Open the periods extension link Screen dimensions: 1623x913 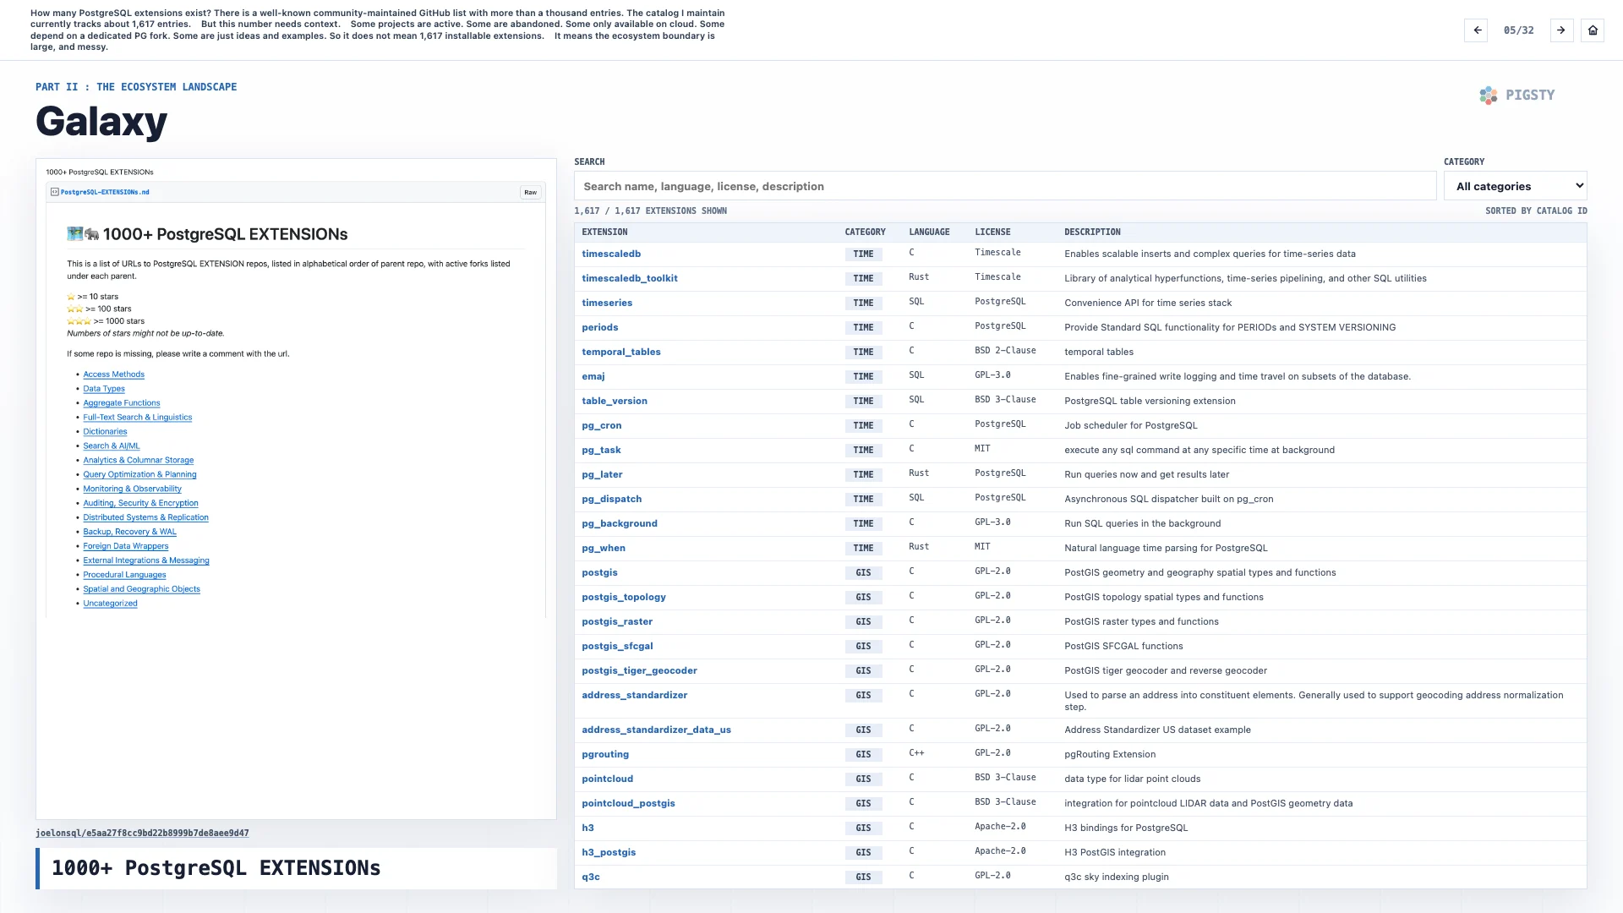click(x=600, y=328)
